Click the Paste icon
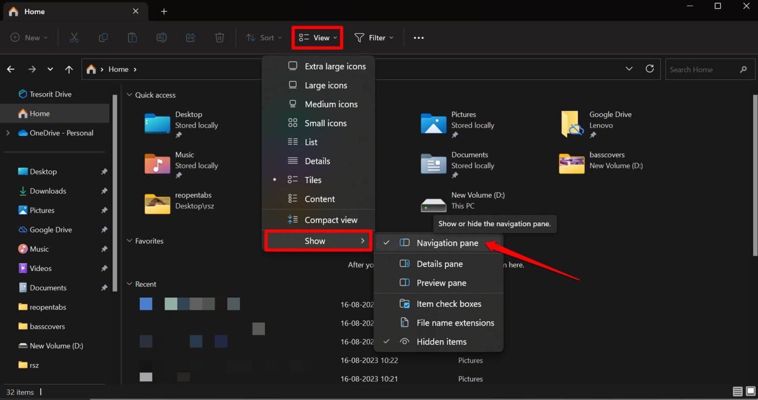The height and width of the screenshot is (400, 758). (132, 37)
